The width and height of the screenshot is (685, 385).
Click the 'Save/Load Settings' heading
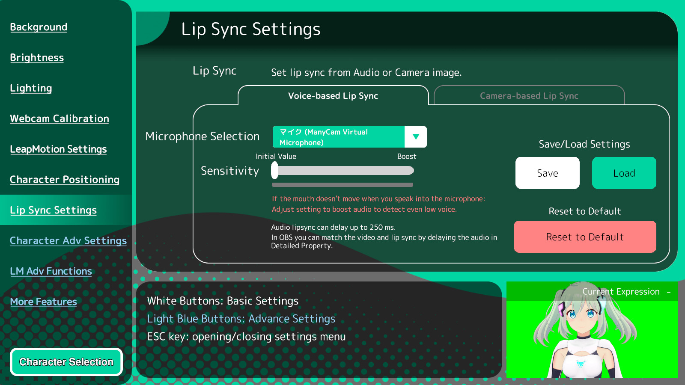[584, 144]
